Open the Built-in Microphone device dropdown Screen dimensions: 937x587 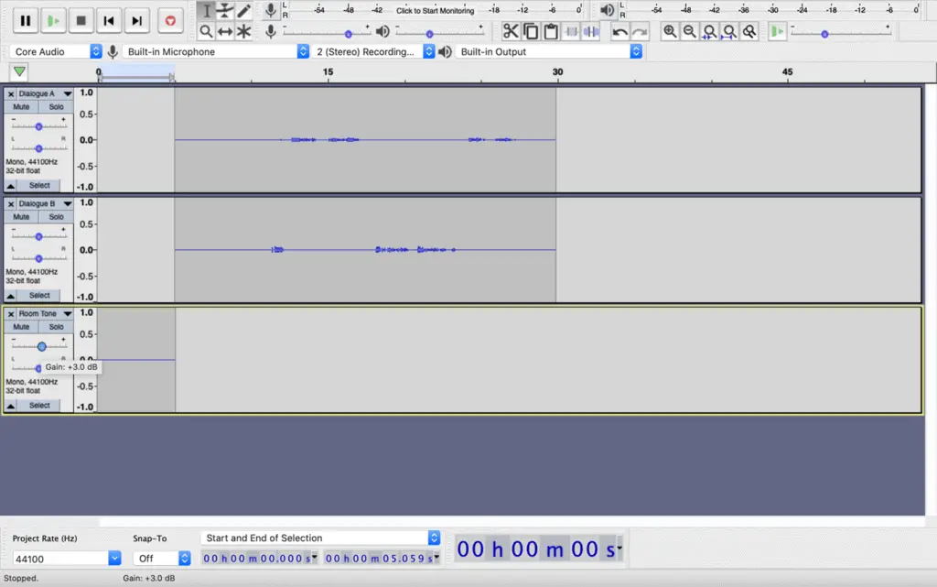click(216, 52)
